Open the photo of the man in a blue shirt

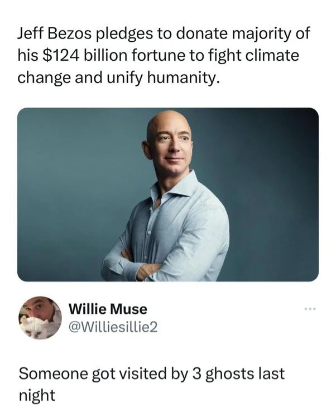(x=168, y=195)
